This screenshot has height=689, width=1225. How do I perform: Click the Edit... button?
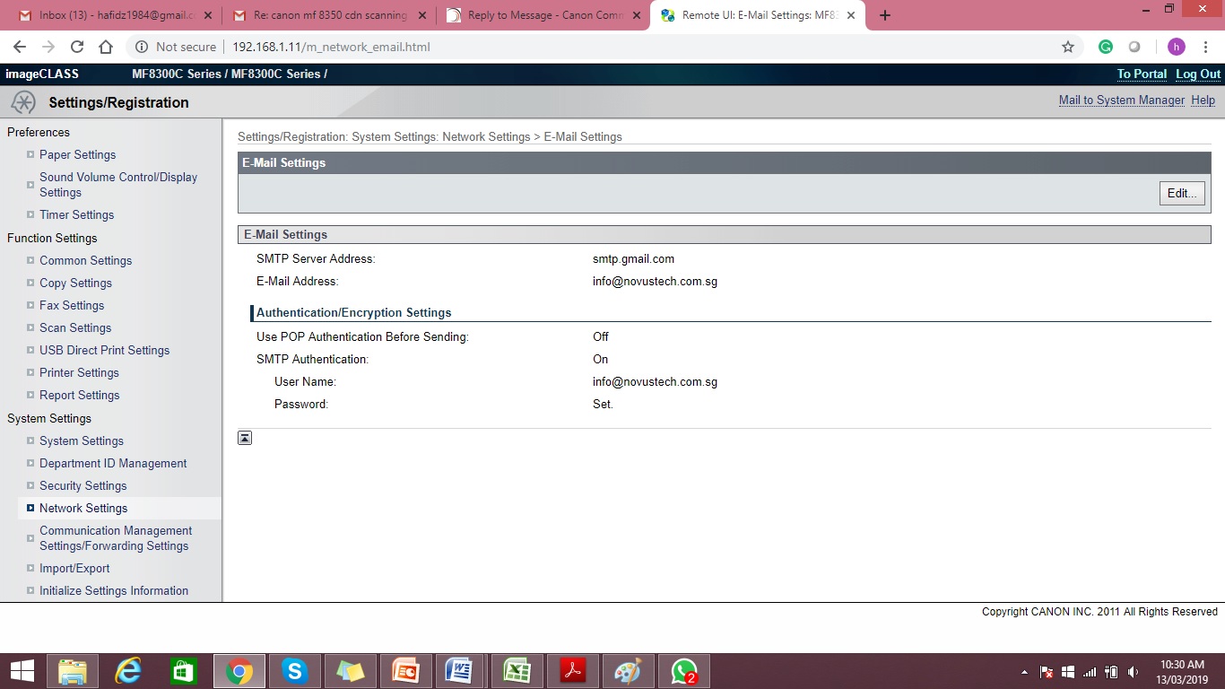point(1182,193)
